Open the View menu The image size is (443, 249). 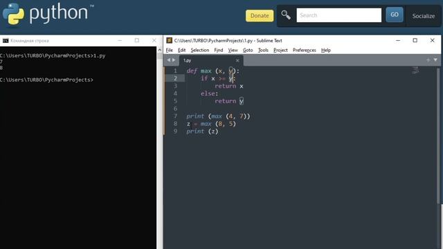tap(233, 50)
